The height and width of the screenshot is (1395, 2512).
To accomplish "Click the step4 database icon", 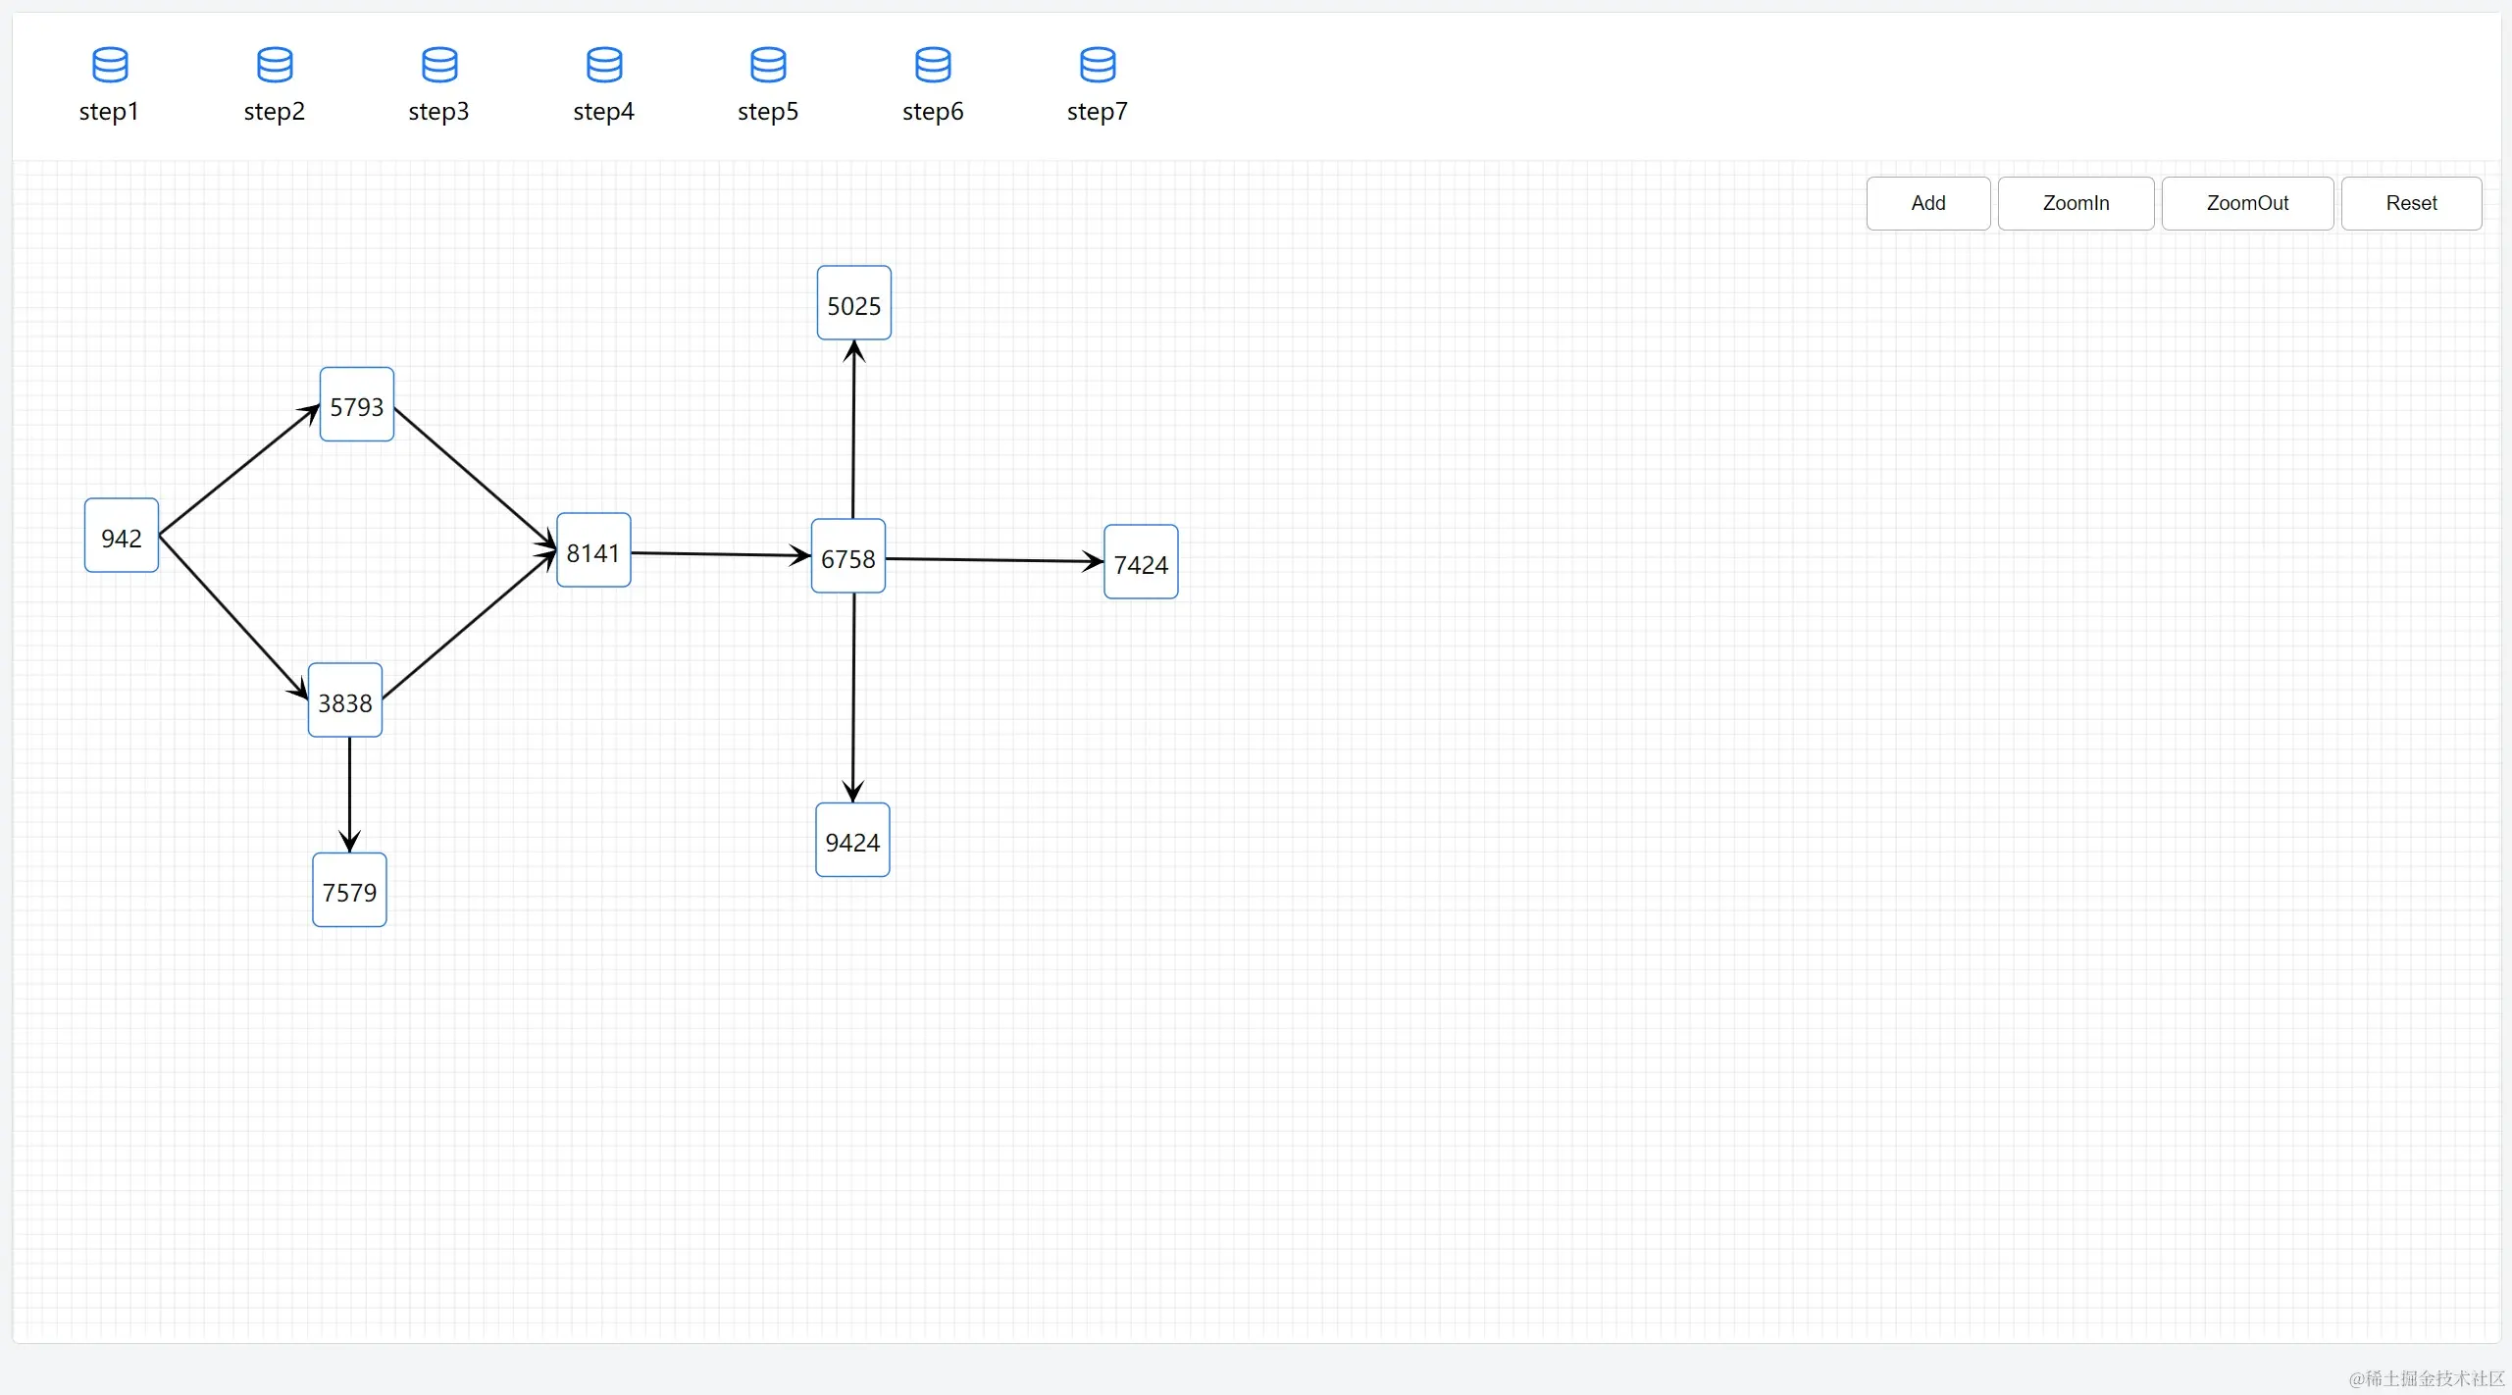I will click(x=603, y=65).
